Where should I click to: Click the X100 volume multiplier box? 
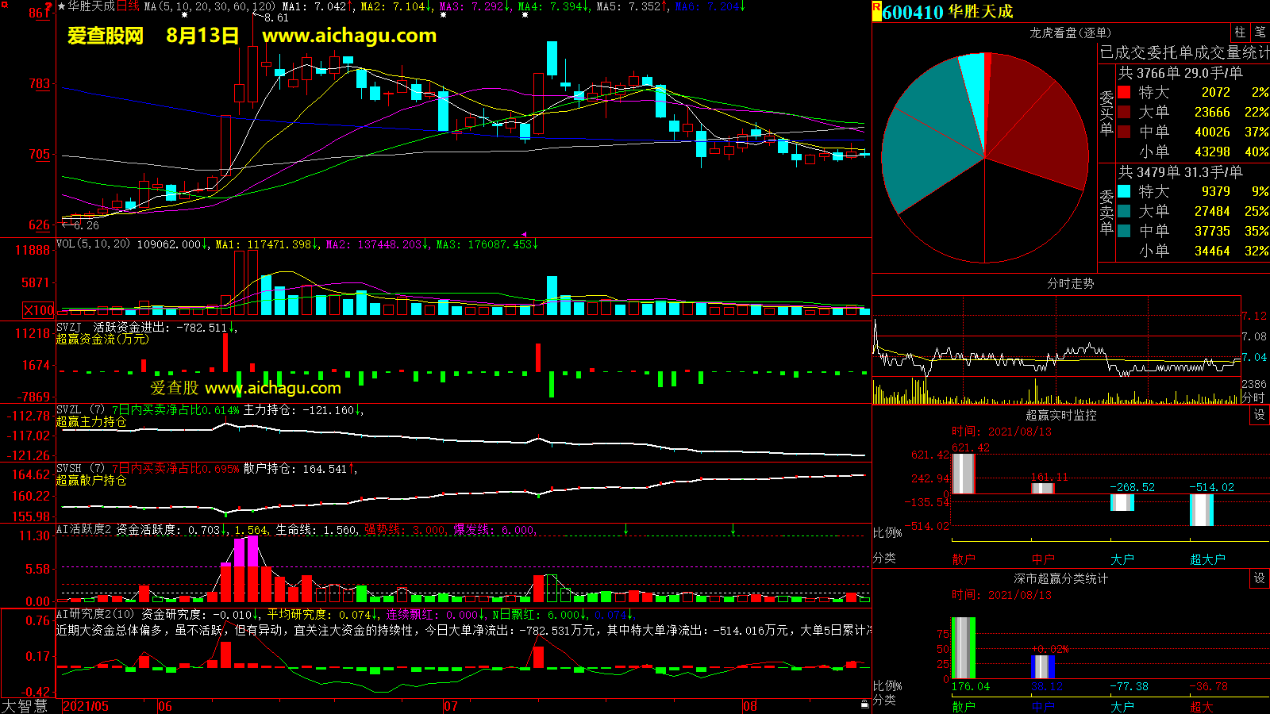[x=39, y=310]
